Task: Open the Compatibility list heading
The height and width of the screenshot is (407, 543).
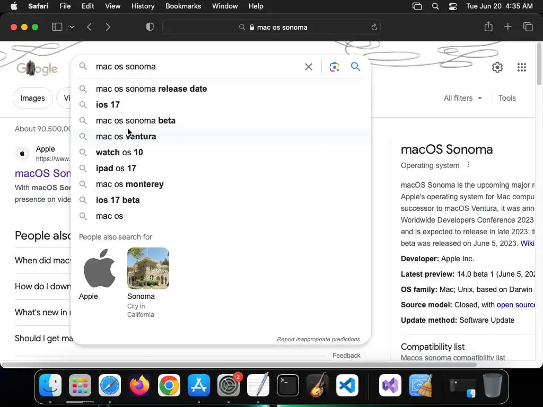Action: point(433,347)
